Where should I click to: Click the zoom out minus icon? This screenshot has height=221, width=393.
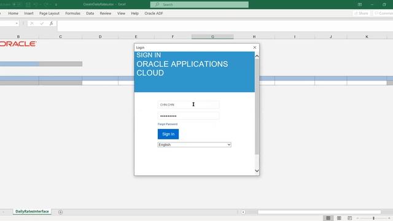(357, 219)
